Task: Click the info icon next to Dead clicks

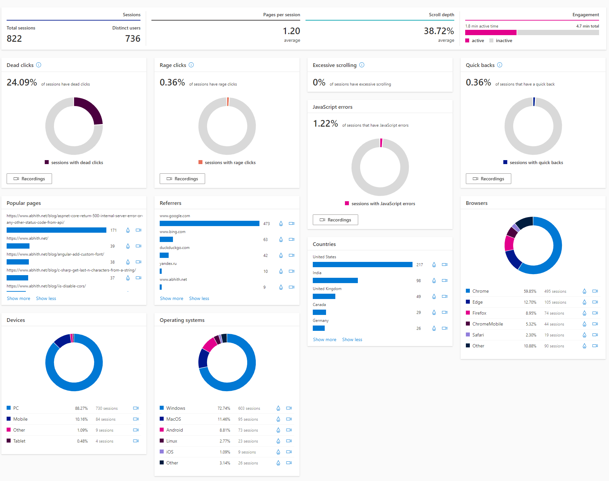Action: click(39, 65)
